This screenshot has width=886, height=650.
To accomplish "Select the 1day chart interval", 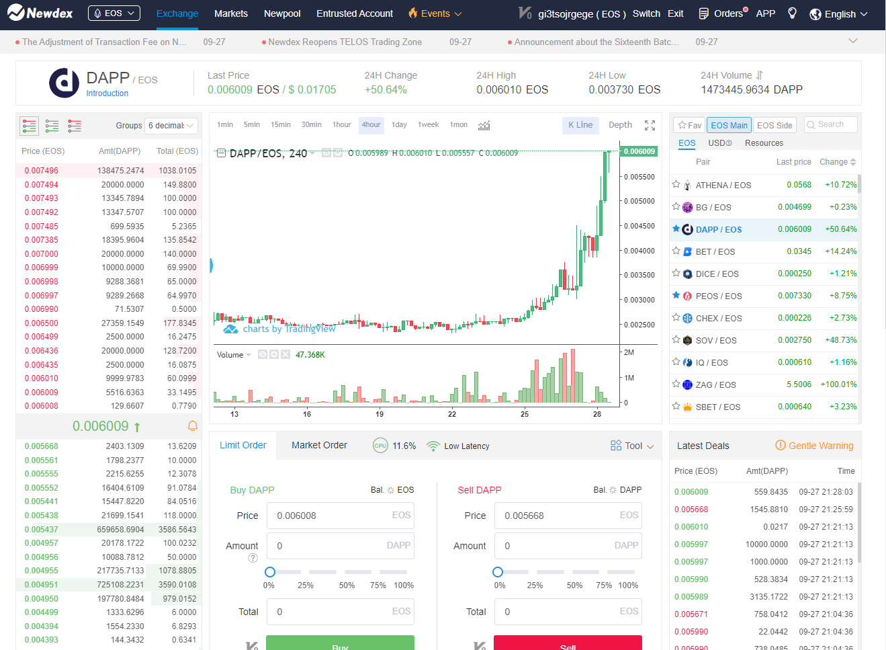I will 399,124.
